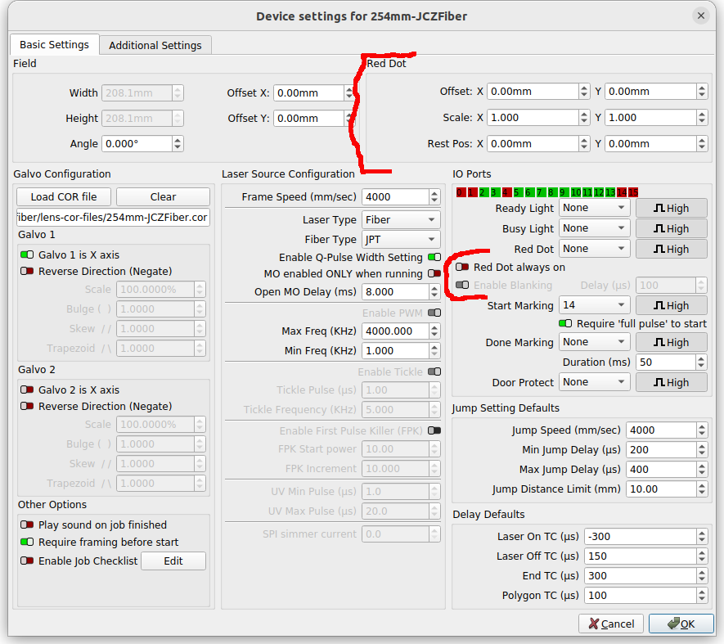The width and height of the screenshot is (724, 644).
Task: Open Busy Light port dropdown
Action: [x=594, y=228]
